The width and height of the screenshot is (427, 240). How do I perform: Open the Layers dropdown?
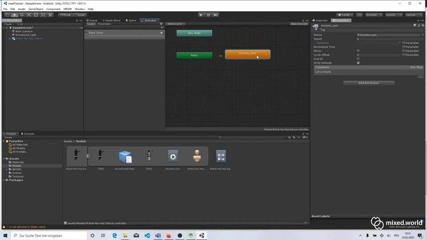pos(394,15)
